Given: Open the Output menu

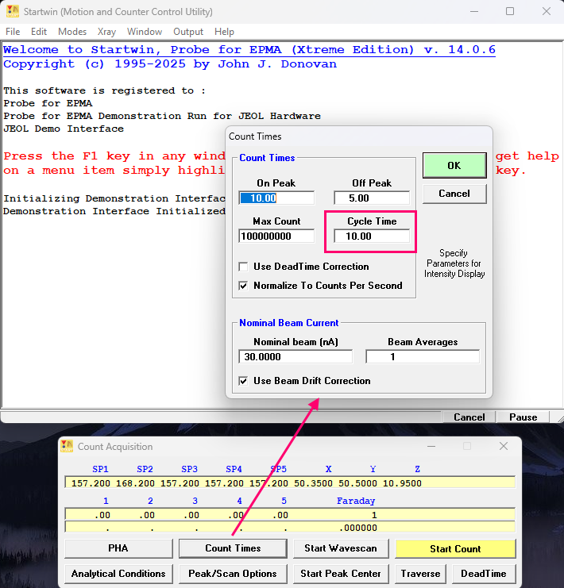Looking at the screenshot, I should pyautogui.click(x=188, y=32).
